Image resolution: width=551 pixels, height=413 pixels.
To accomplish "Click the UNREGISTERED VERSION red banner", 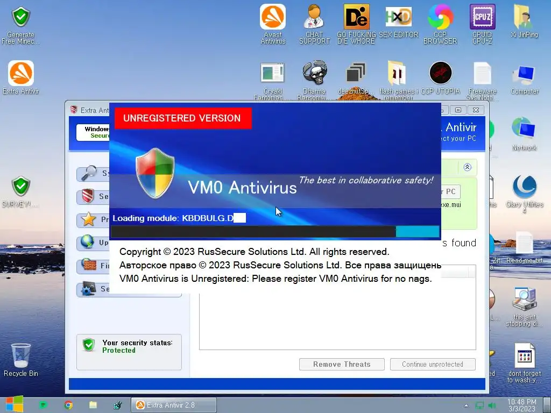I will (183, 118).
